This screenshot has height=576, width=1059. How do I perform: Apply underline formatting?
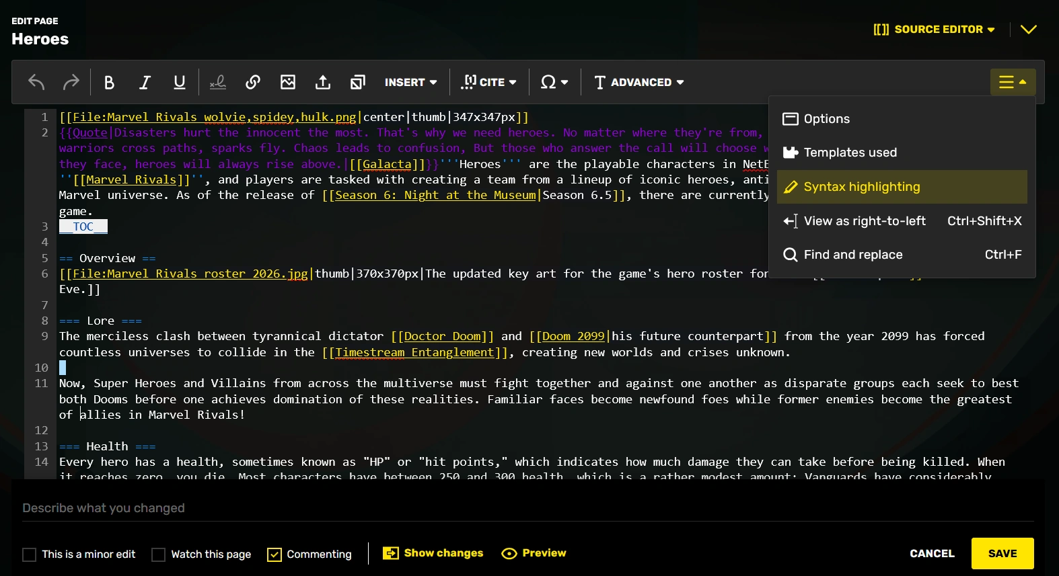(179, 82)
